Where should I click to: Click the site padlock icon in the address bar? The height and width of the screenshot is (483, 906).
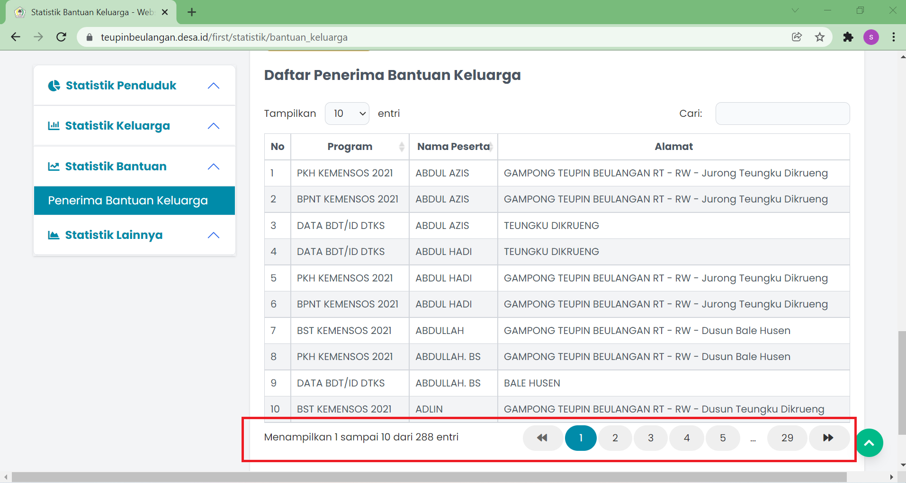pyautogui.click(x=90, y=37)
